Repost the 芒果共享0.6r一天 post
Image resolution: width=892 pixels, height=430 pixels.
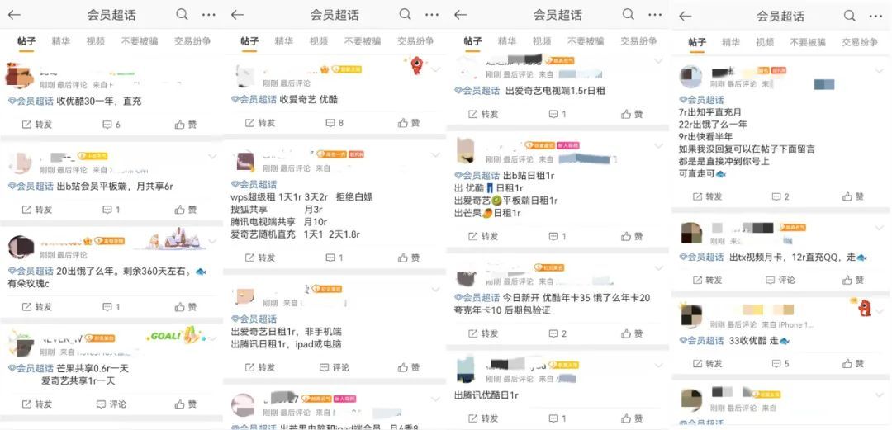(37, 404)
